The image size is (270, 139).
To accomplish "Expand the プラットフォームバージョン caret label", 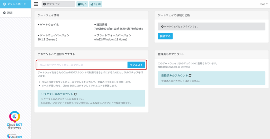I will (x=113, y=35).
